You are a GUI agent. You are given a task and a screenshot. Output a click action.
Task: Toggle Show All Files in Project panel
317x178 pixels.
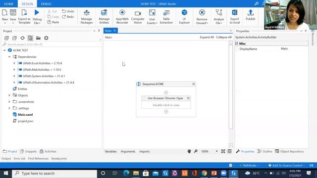(x=30, y=38)
